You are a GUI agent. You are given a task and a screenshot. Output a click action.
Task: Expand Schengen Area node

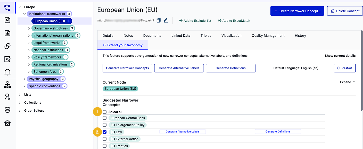pyautogui.click(x=29, y=72)
